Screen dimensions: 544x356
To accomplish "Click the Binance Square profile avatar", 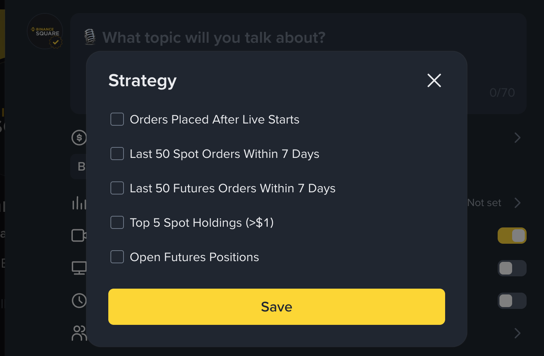I will [45, 31].
